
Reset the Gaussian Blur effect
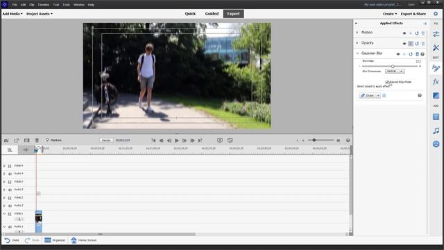pyautogui.click(x=411, y=54)
